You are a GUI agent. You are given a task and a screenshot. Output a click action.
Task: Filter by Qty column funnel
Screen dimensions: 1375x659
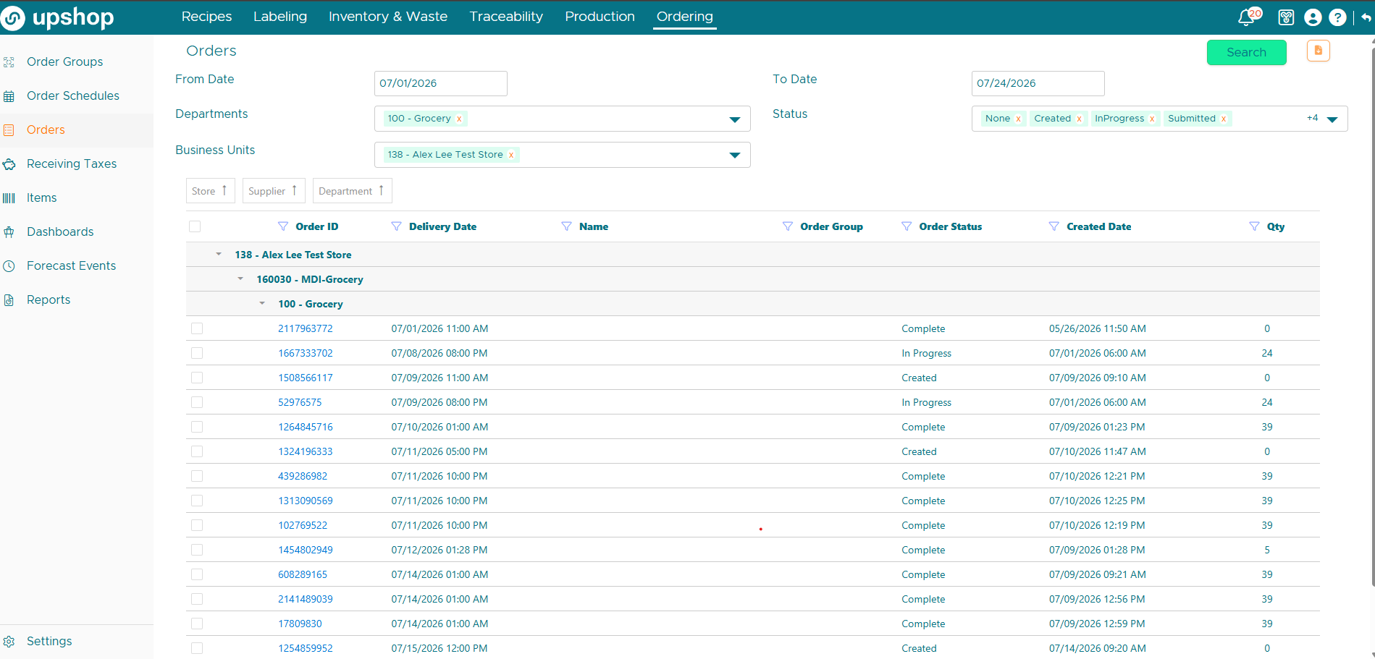pos(1255,226)
